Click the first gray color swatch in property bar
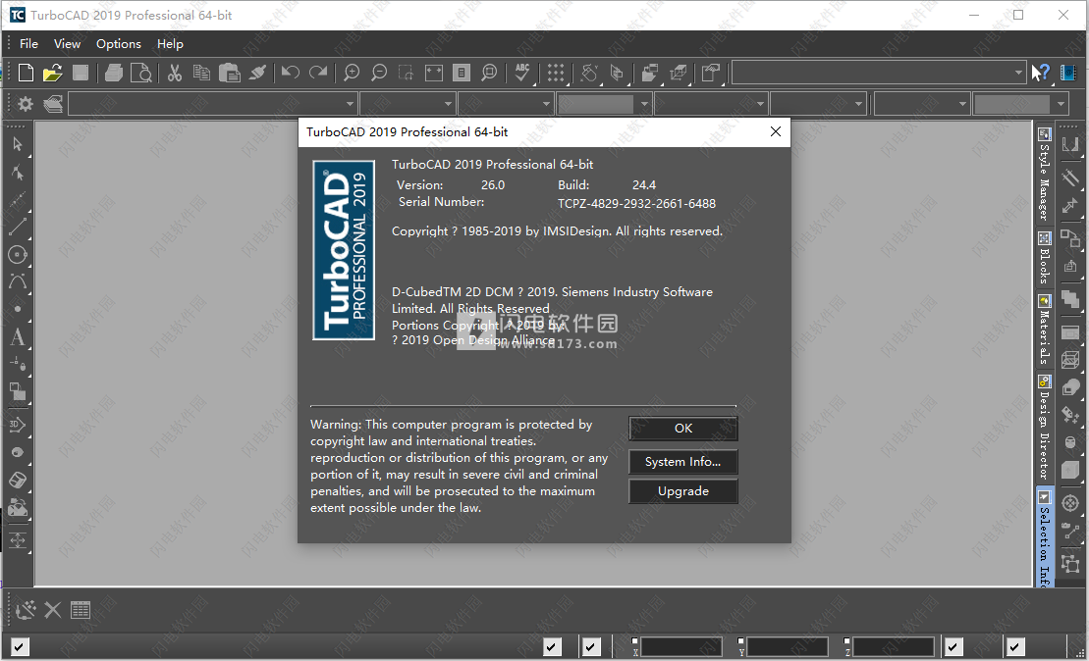1089x661 pixels. tap(596, 104)
